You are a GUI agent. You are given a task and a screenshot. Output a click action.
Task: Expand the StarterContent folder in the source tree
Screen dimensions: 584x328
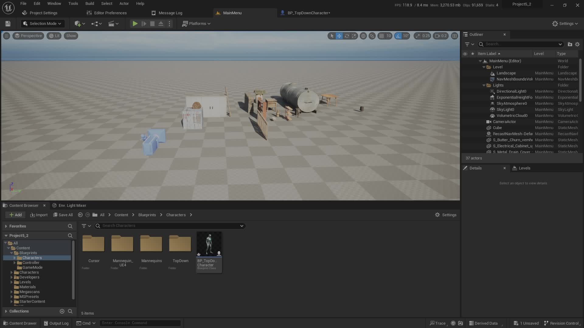[12, 301]
